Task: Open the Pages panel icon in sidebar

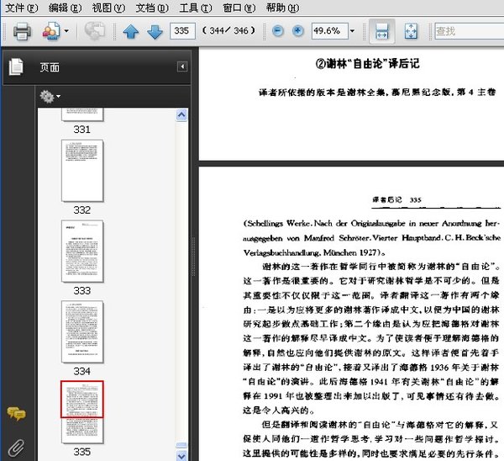Action: point(16,67)
